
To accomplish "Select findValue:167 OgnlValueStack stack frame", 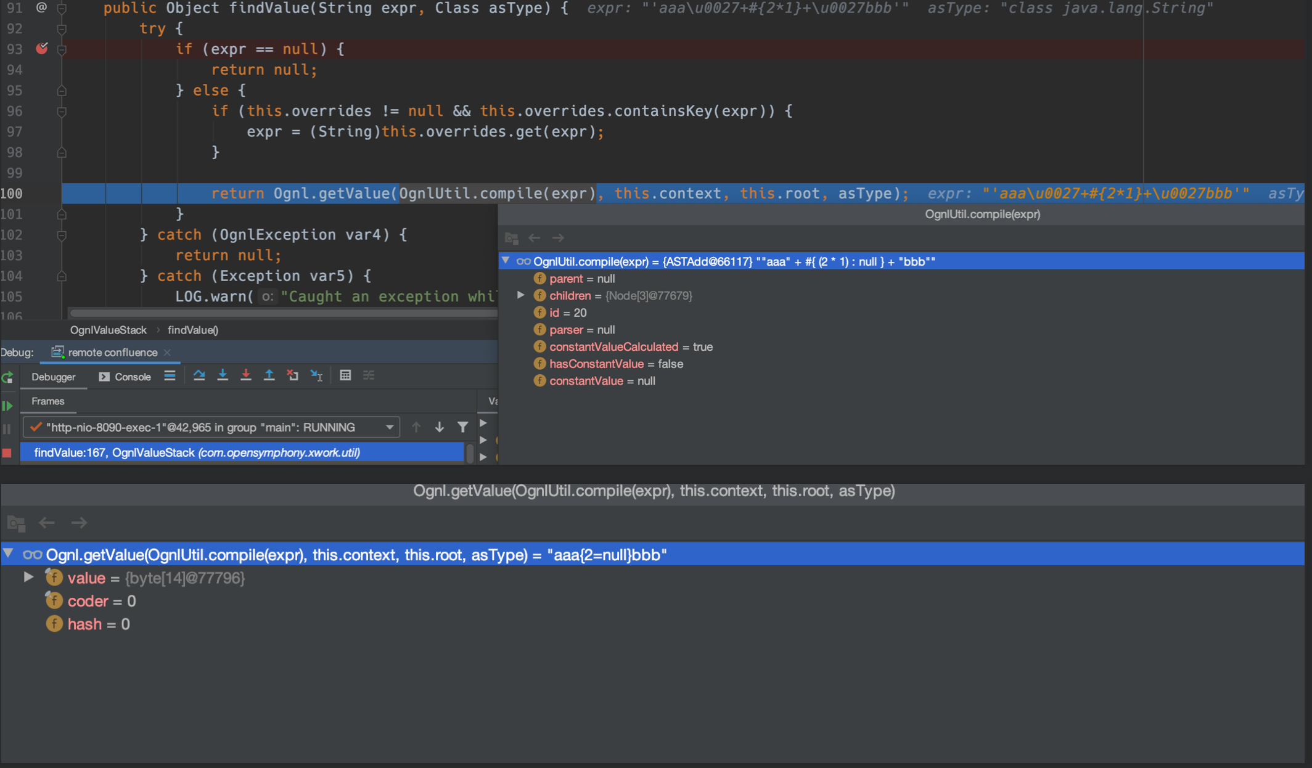I will [242, 452].
